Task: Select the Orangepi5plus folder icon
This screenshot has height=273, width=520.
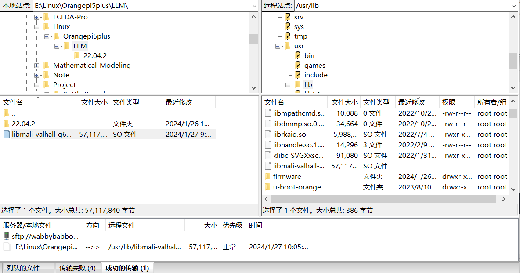Action: (x=56, y=36)
